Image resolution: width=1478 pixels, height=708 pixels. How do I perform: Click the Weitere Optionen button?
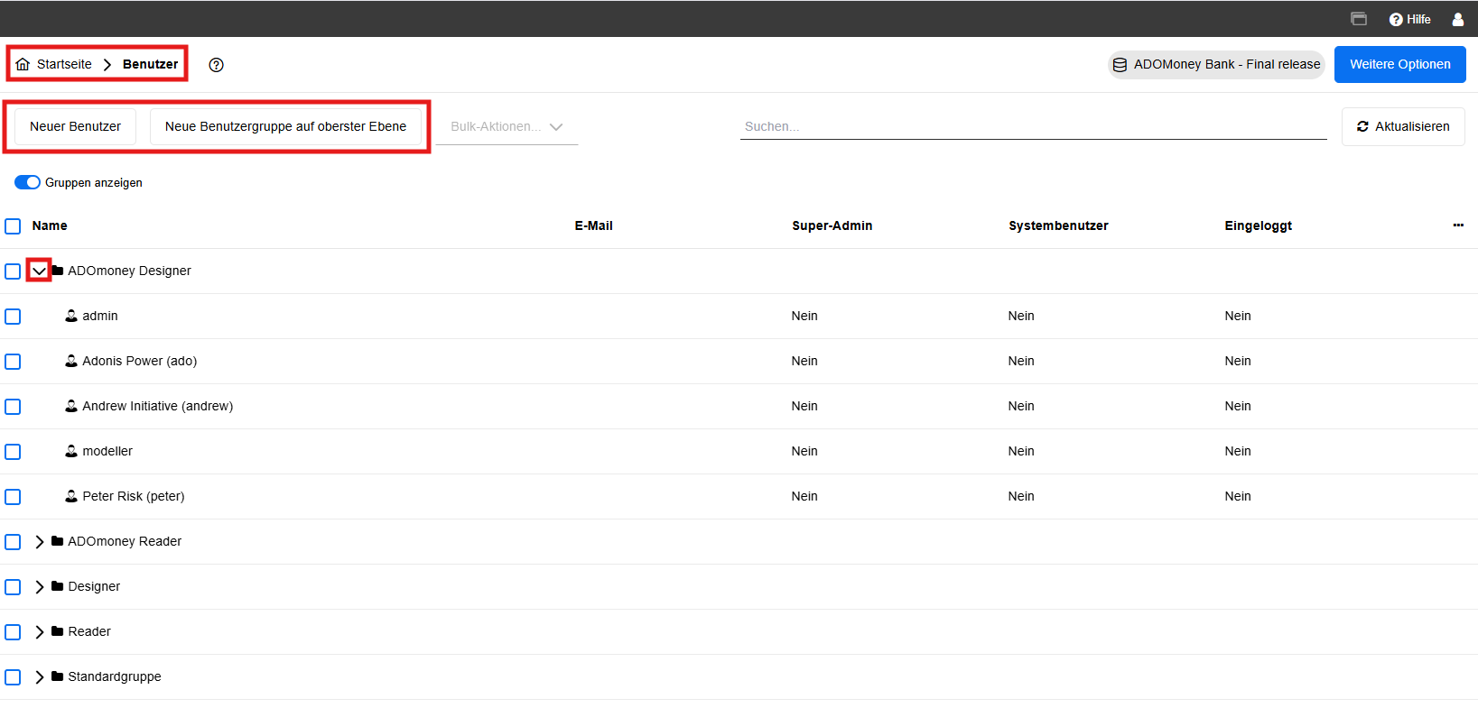(1399, 64)
